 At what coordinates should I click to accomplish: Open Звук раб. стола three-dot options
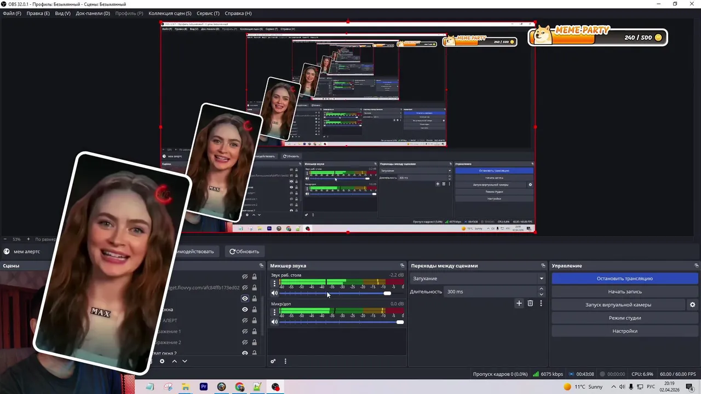coord(274,283)
